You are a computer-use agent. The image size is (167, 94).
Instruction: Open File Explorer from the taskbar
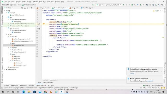[29, 92]
